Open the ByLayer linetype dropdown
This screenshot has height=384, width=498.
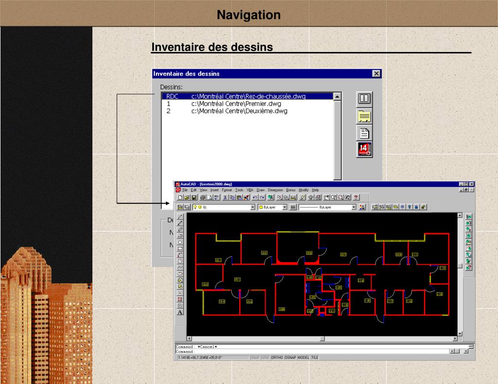pyautogui.click(x=354, y=207)
